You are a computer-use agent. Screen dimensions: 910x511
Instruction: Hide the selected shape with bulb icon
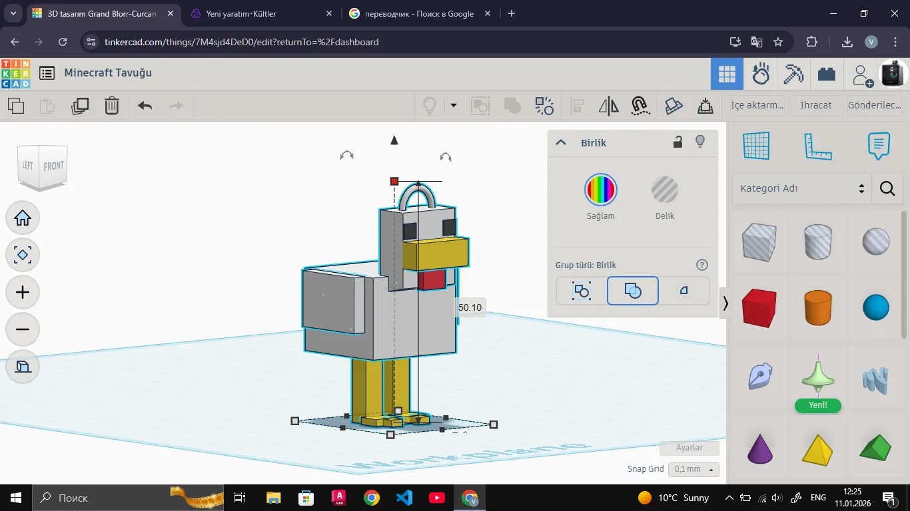(700, 142)
